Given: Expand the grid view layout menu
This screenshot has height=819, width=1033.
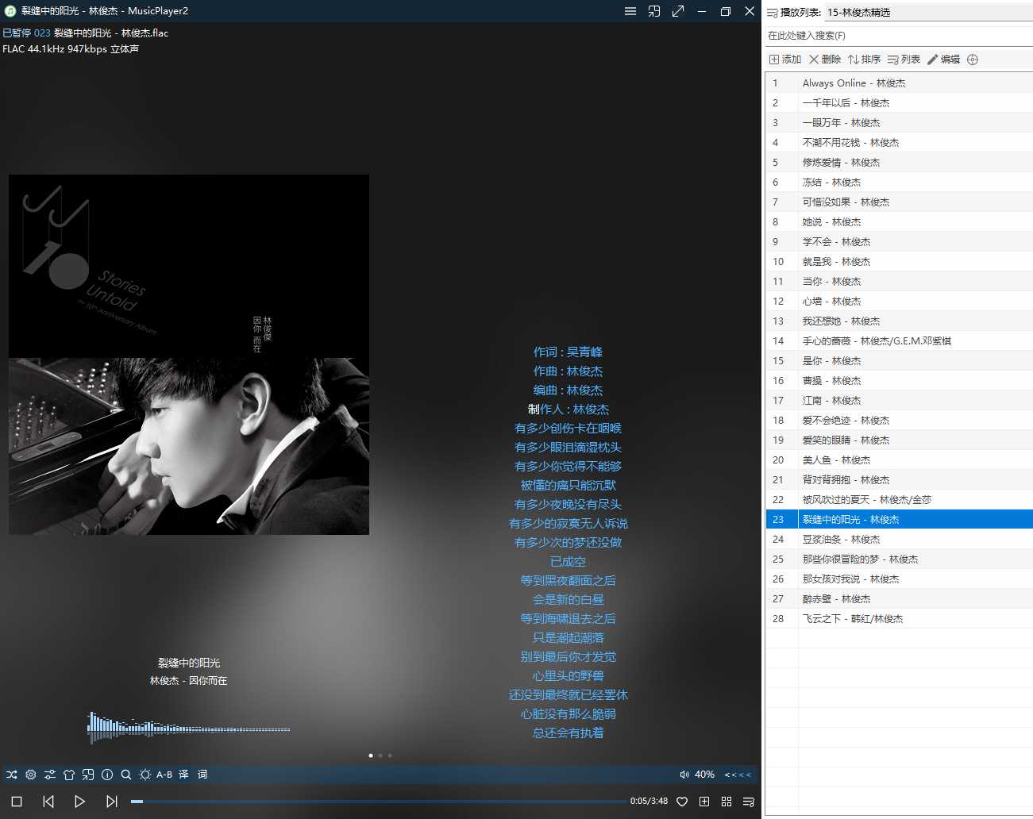Looking at the screenshot, I should coord(726,802).
